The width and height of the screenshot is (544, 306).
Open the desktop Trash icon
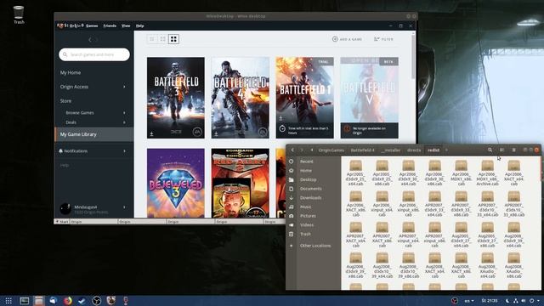tap(19, 15)
